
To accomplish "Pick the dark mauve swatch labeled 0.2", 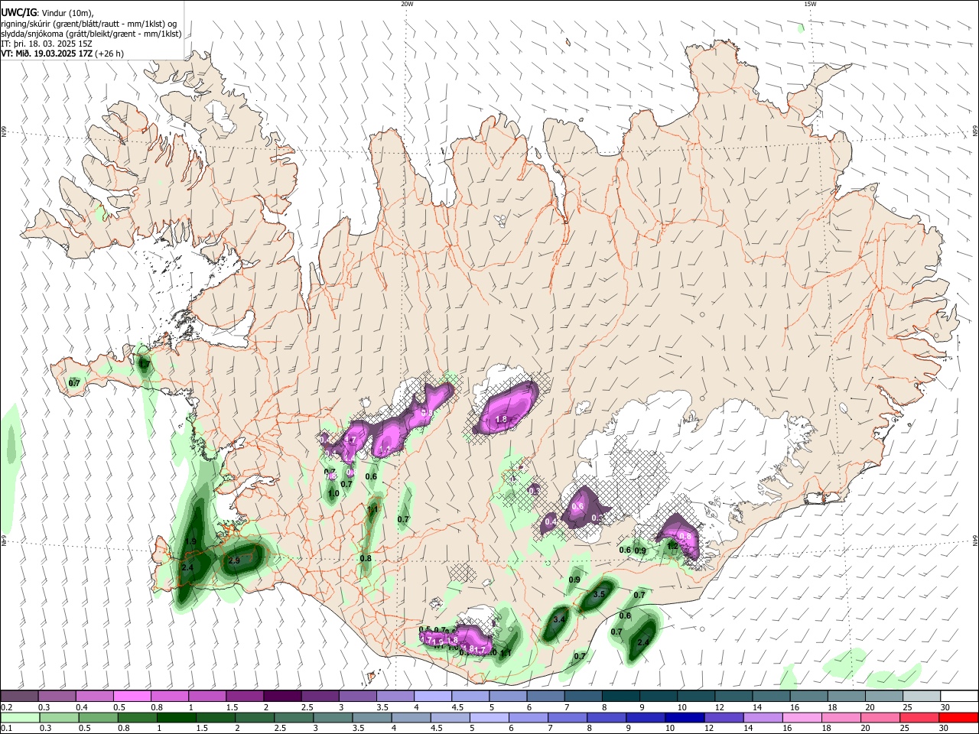I will [19, 696].
